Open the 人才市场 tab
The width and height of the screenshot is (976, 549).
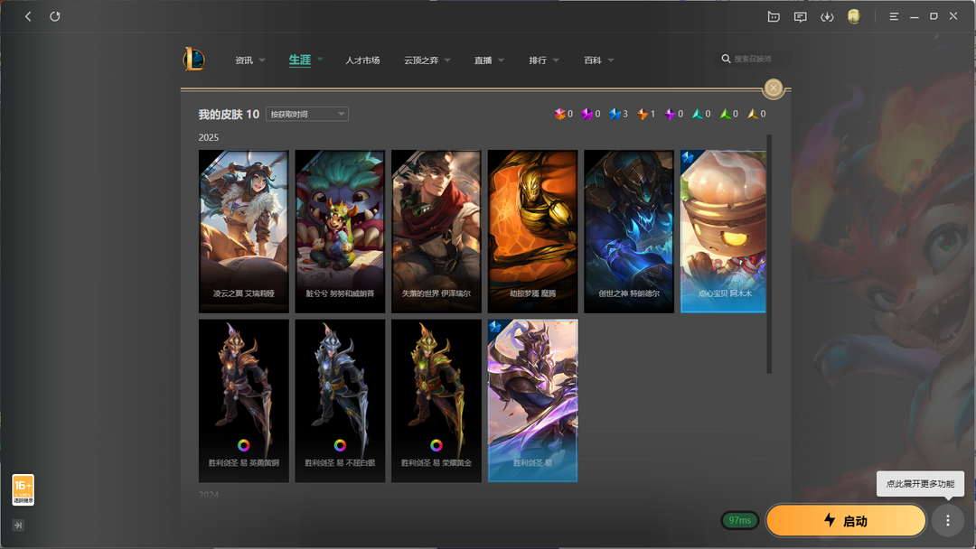363,60
